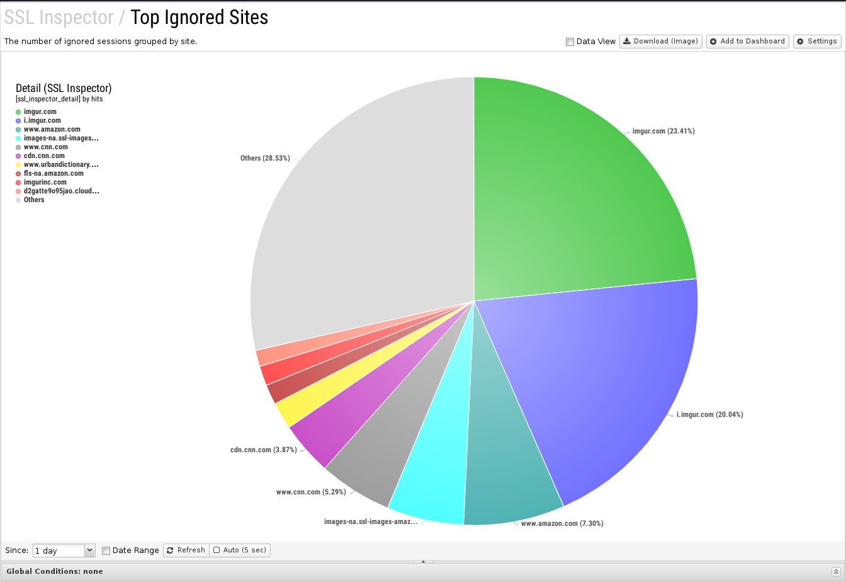The height and width of the screenshot is (582, 846).
Task: Open the Settings button label
Action: [x=821, y=42]
